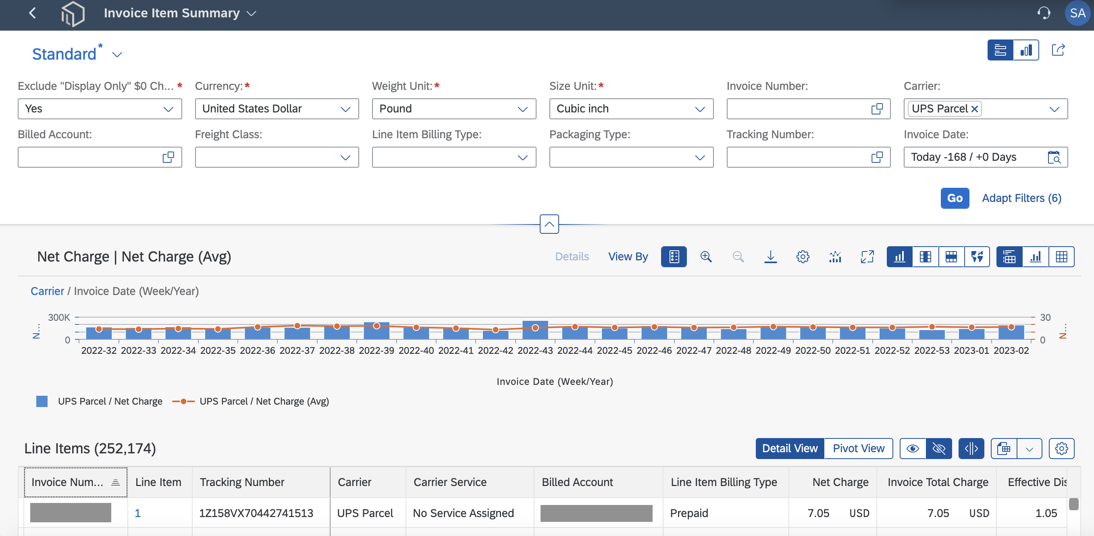
Task: Click the hide details crossed-eye toggle
Action: coord(939,449)
